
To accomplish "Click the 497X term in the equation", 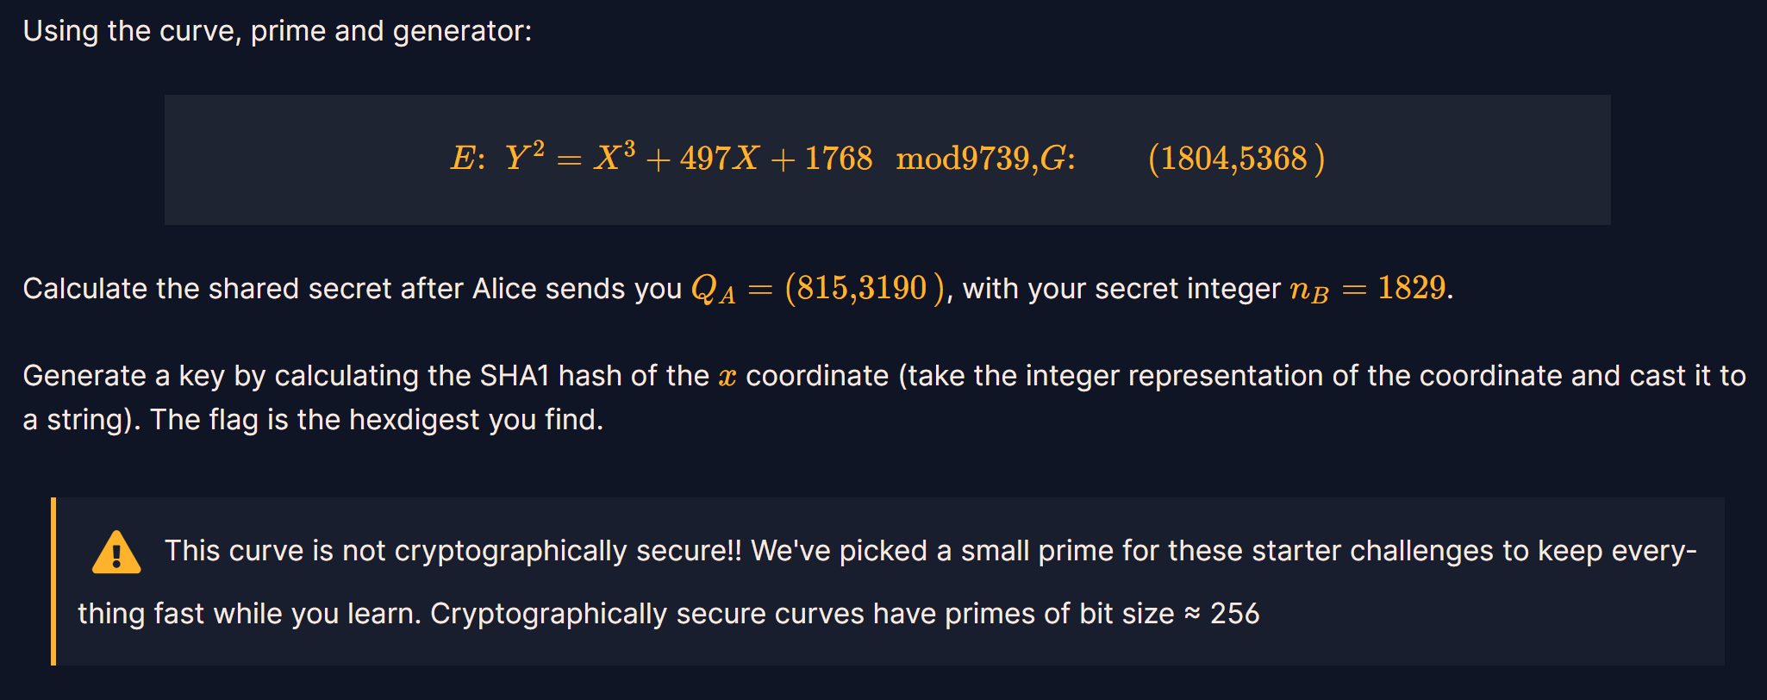I will pyautogui.click(x=719, y=159).
